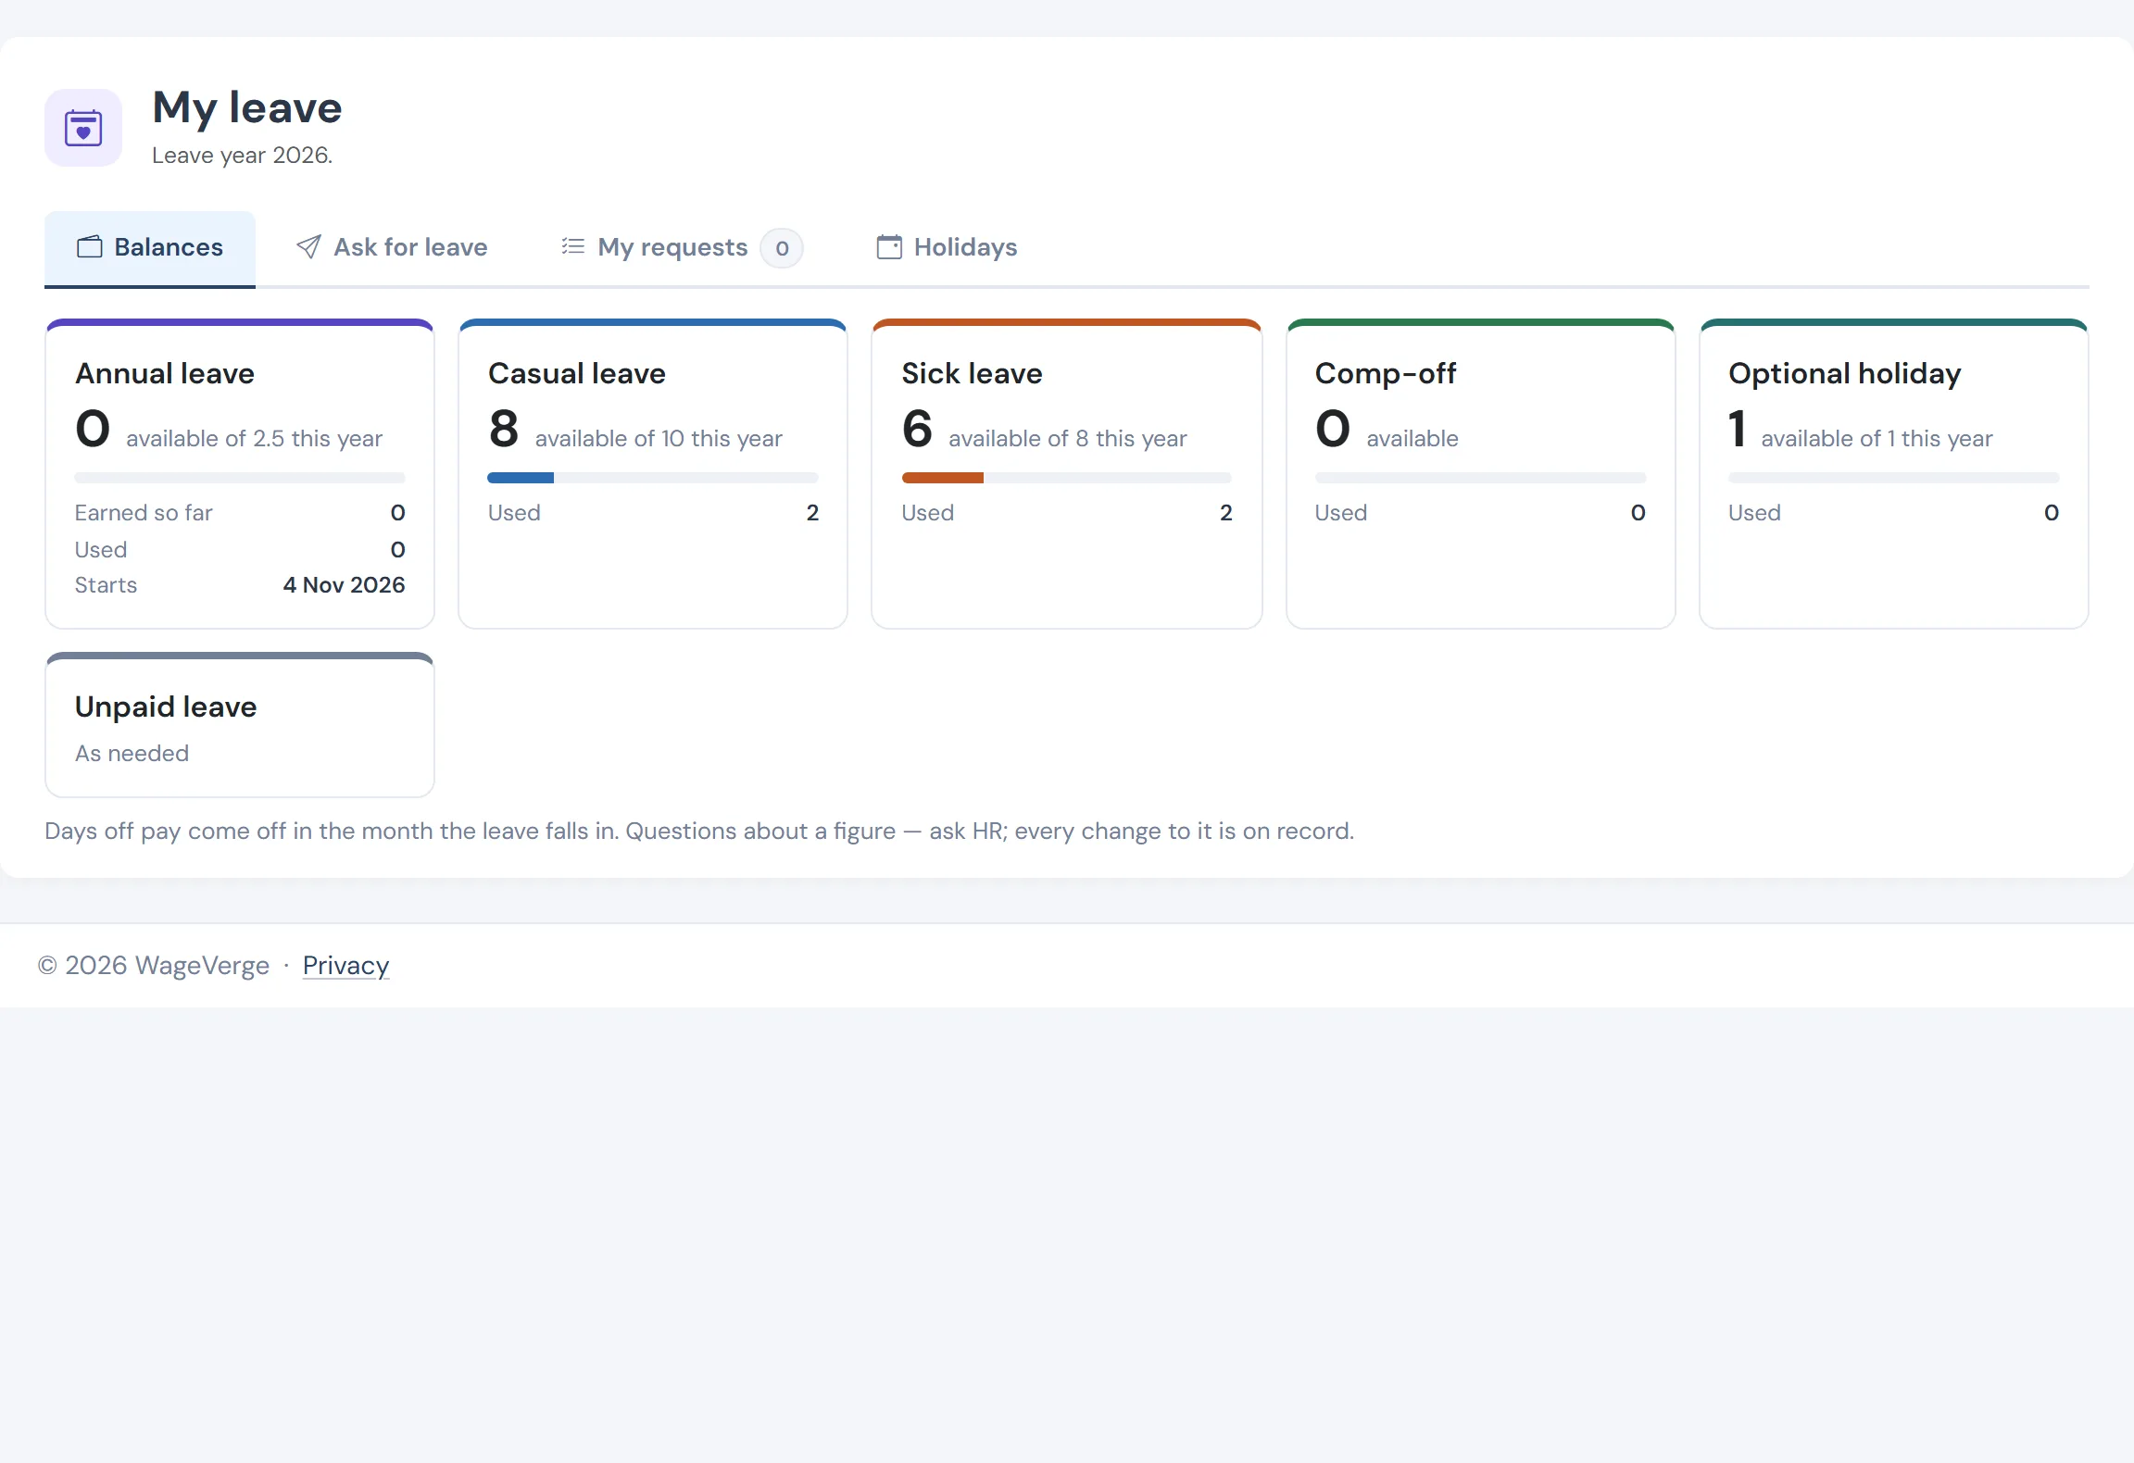Click the Optional holiday progress bar
Viewport: 2134px width, 1463px height.
(1893, 478)
